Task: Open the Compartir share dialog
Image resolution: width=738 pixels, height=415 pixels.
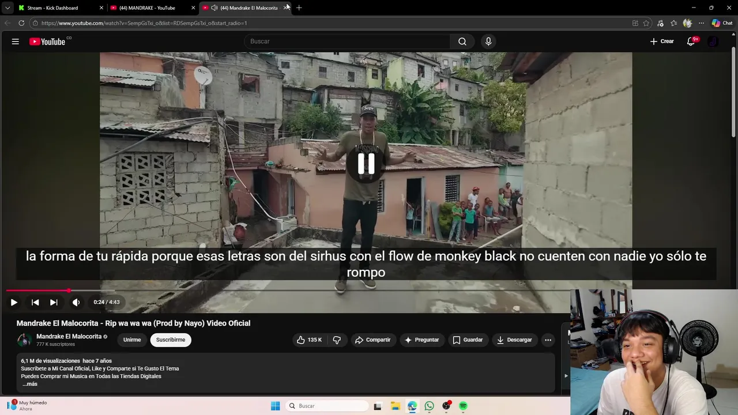Action: pos(372,340)
